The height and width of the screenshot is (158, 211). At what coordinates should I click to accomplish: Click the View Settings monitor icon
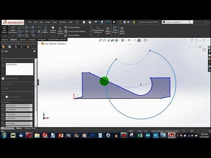pos(145,40)
